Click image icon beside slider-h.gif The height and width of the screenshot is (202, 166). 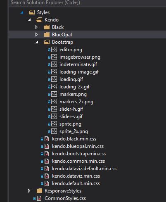pos(54,109)
